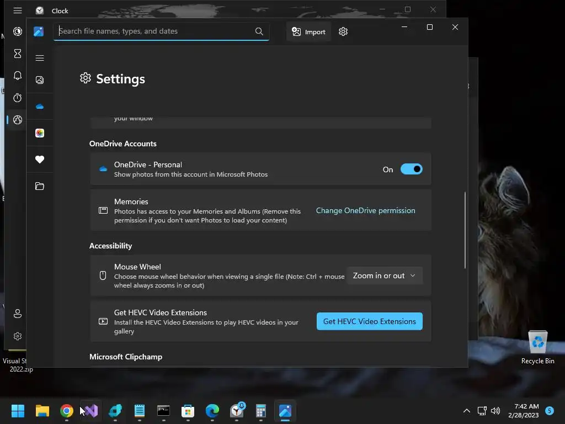This screenshot has width=565, height=424.
Task: Open Timer hourglass in Clock sidebar
Action: (x=18, y=54)
